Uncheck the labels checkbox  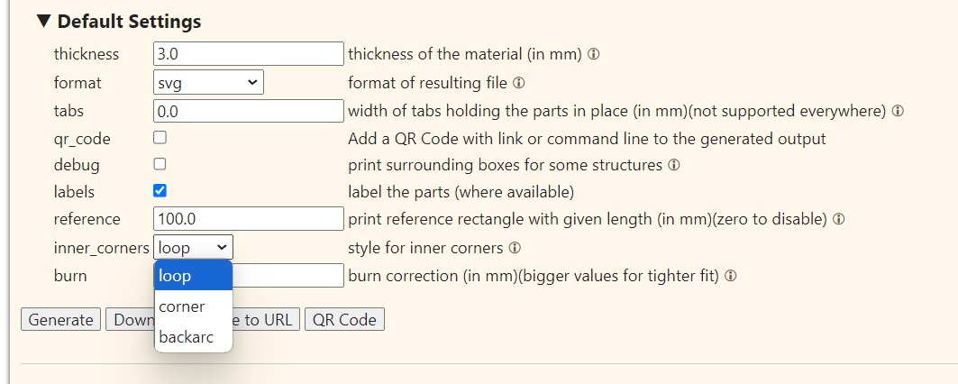pyautogui.click(x=160, y=191)
